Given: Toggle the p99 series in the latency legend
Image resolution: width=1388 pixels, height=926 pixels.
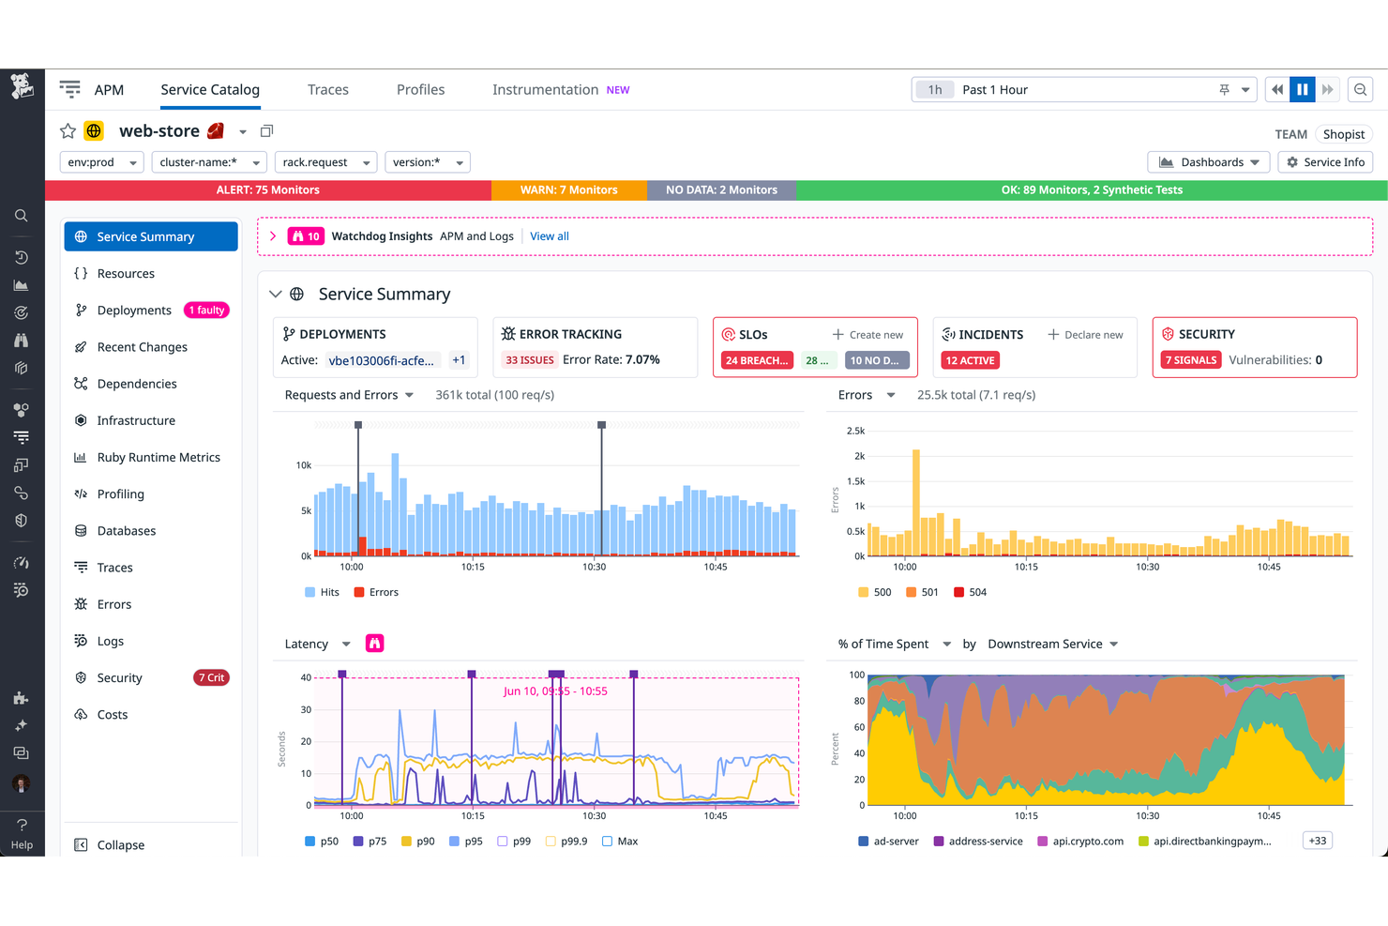Looking at the screenshot, I should tap(514, 841).
